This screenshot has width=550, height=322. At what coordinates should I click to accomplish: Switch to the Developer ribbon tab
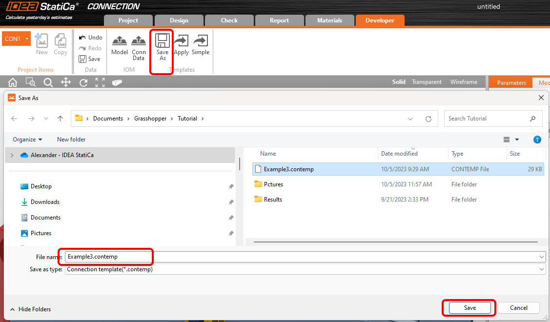(x=380, y=20)
